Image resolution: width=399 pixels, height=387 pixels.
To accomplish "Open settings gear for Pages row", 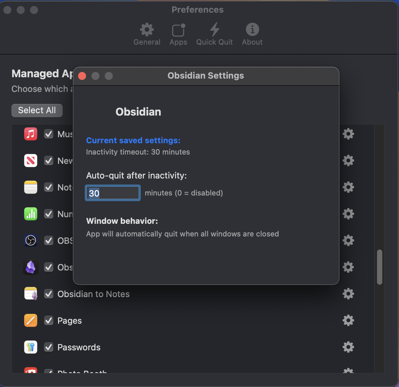I will coord(348,320).
